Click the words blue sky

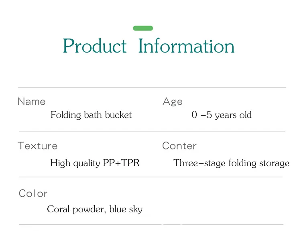click(126, 209)
